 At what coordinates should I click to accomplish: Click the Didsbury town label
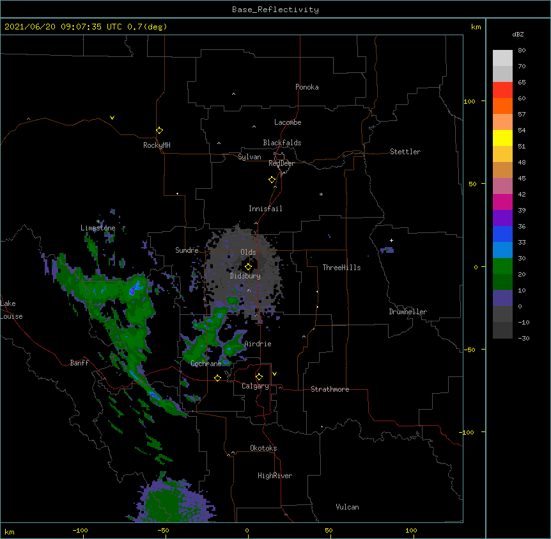pyautogui.click(x=245, y=276)
